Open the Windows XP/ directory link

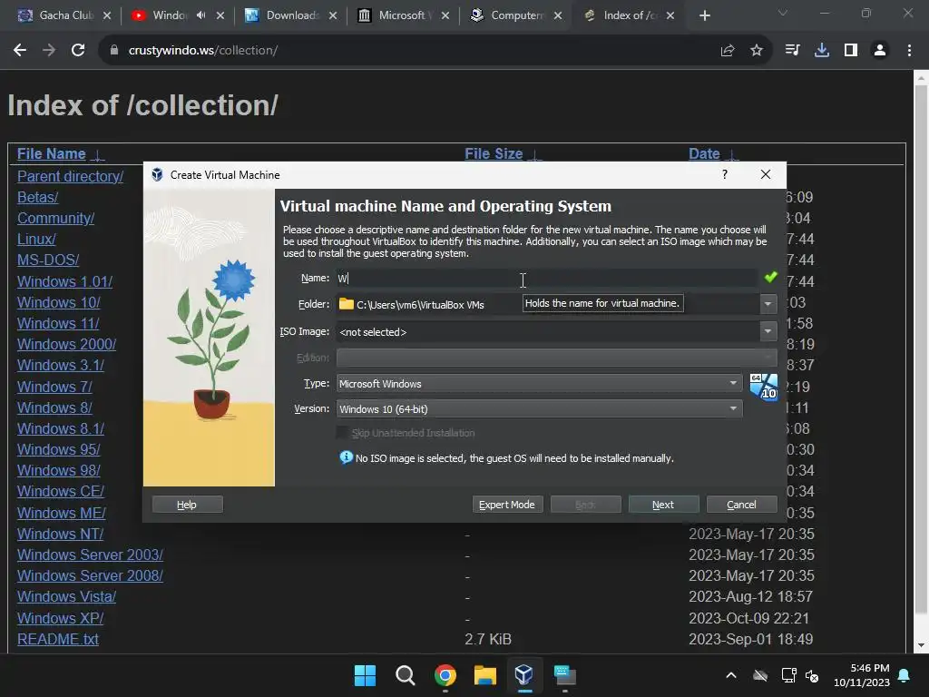pyautogui.click(x=61, y=618)
